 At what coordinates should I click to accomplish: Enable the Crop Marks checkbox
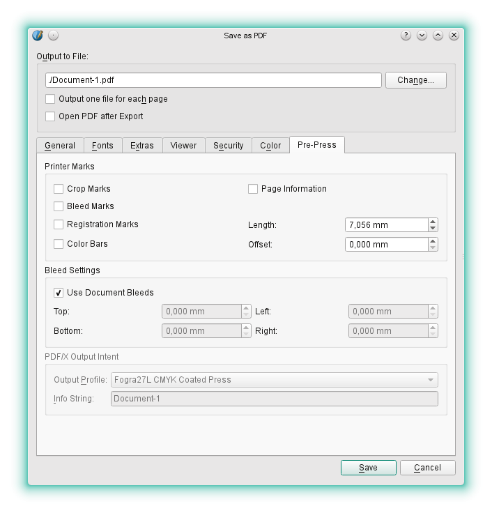pyautogui.click(x=59, y=189)
